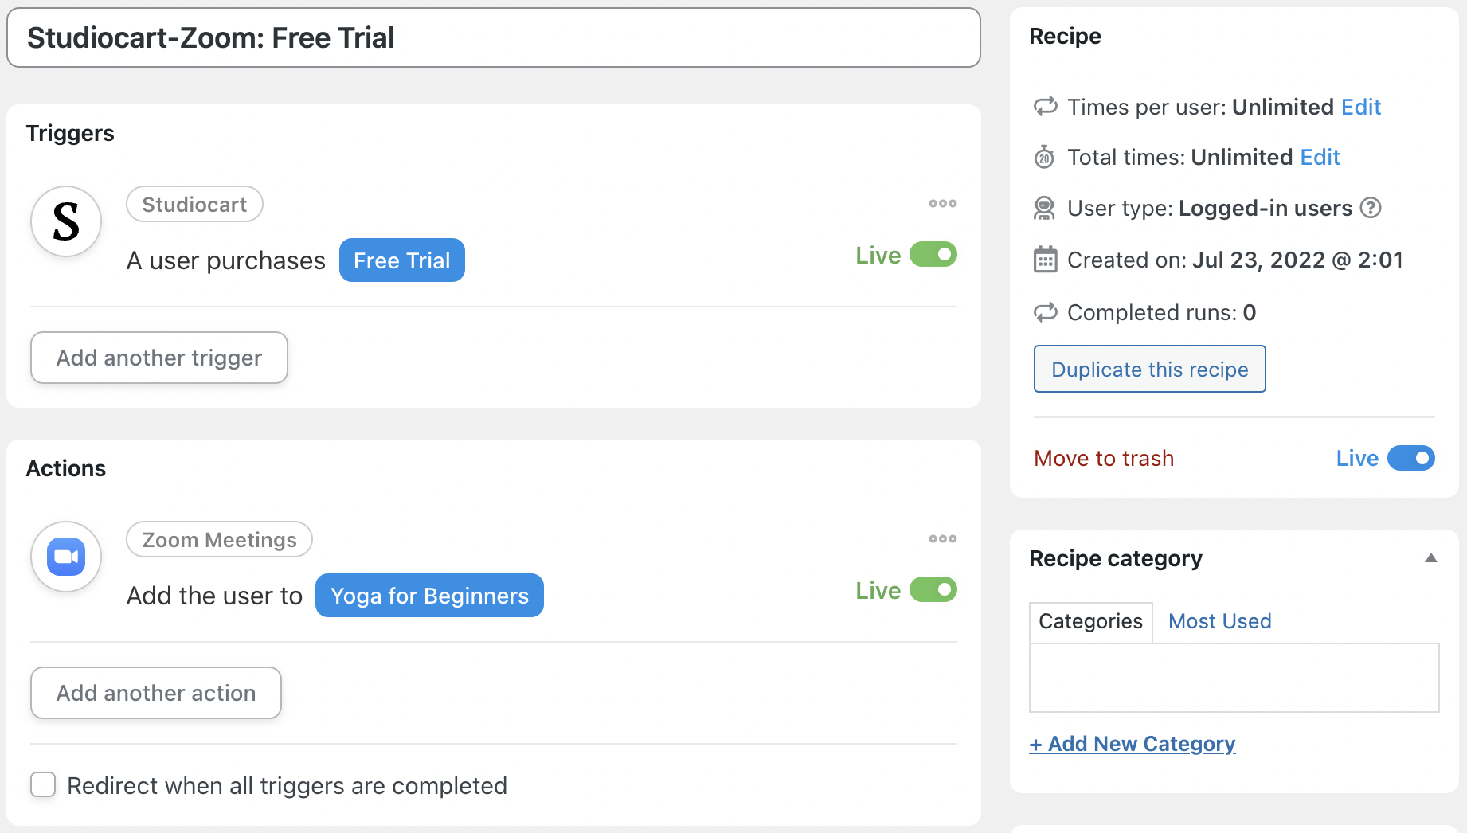Click the Triggers section heading
This screenshot has width=1467, height=833.
click(x=70, y=133)
